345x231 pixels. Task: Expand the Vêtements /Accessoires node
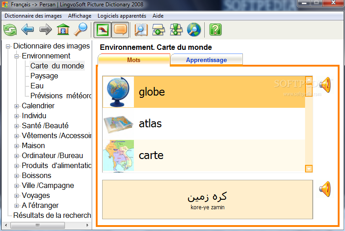16,136
